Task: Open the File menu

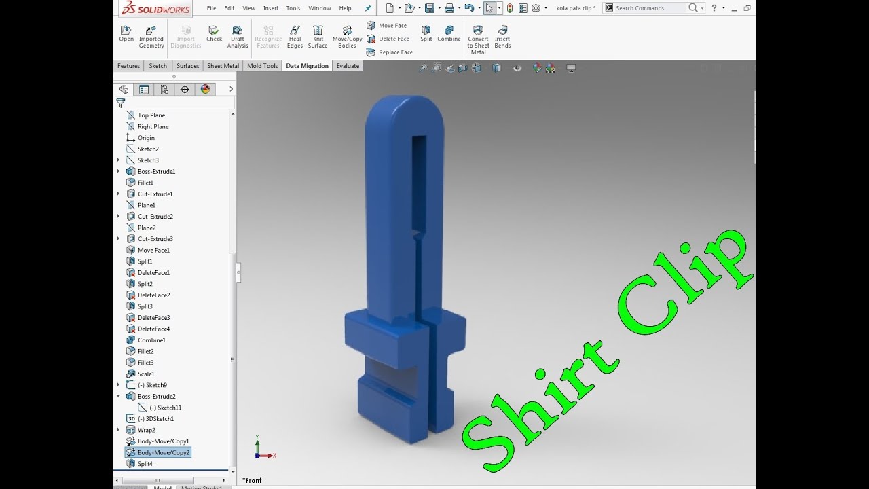Action: point(211,8)
